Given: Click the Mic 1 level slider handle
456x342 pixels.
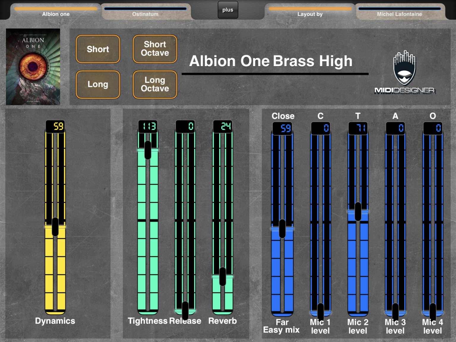Looking at the screenshot, I should coord(321,312).
